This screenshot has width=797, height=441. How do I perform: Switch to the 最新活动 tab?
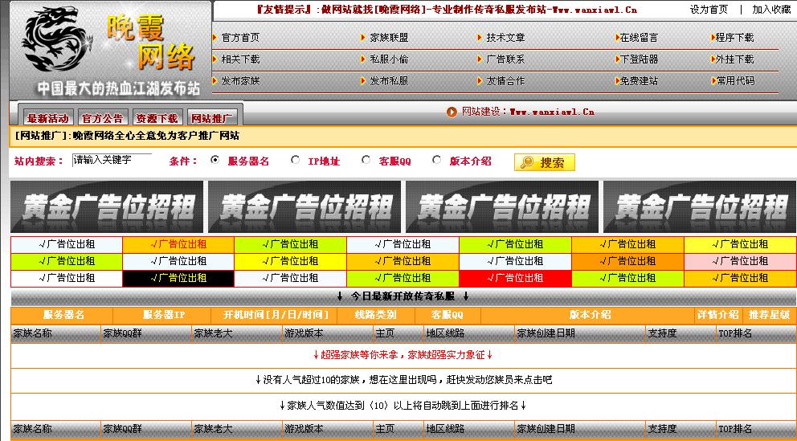pyautogui.click(x=47, y=118)
